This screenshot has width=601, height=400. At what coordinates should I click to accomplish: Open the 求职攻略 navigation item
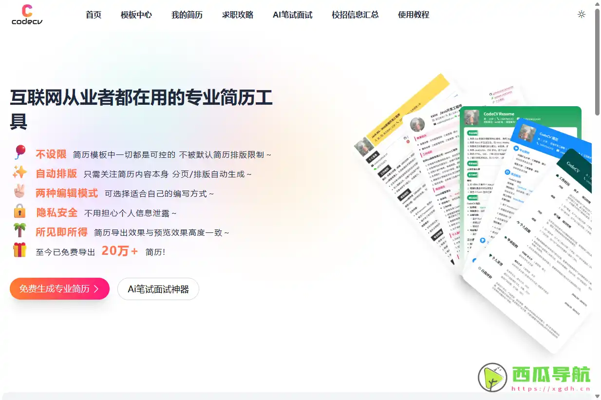point(237,15)
